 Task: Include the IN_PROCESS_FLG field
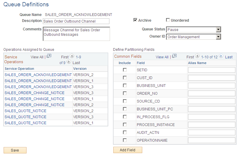coord(125,117)
